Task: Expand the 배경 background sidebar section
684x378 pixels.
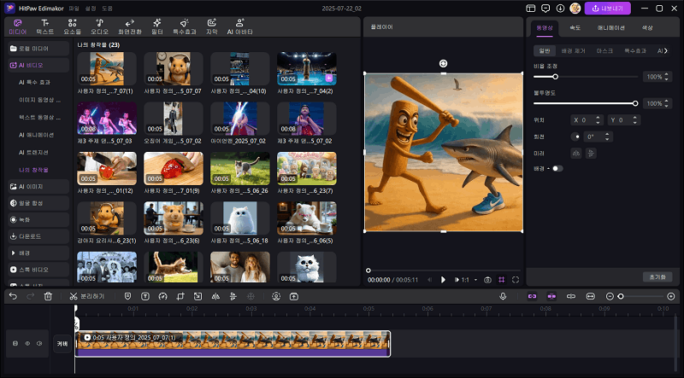Action: (38, 253)
